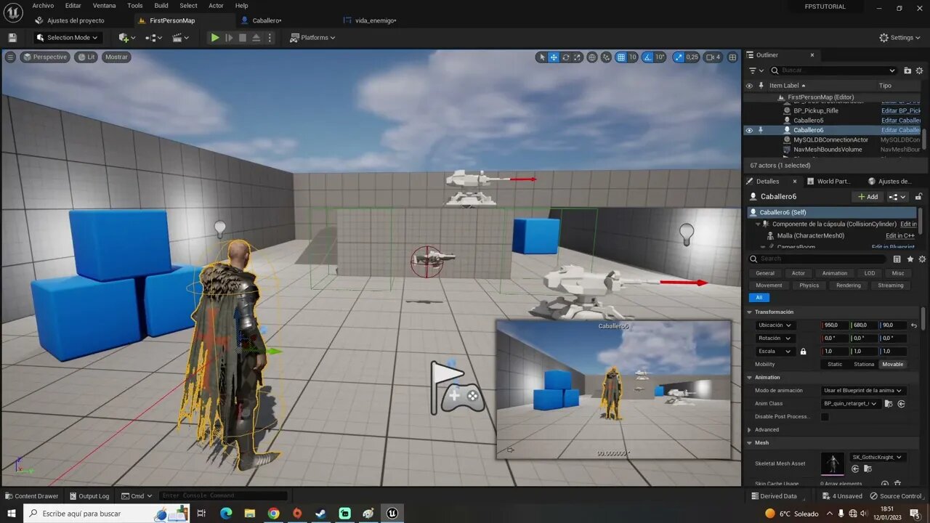This screenshot has width=930, height=523.
Task: Open the grid snap size 10 value
Action: coord(632,57)
